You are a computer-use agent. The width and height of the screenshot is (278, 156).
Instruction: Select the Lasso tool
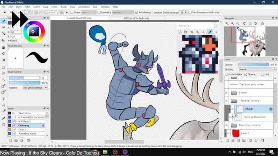point(3,73)
